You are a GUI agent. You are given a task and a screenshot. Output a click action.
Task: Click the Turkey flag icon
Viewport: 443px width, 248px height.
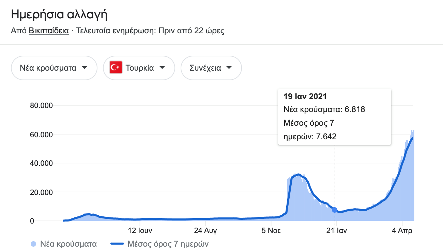pyautogui.click(x=116, y=68)
